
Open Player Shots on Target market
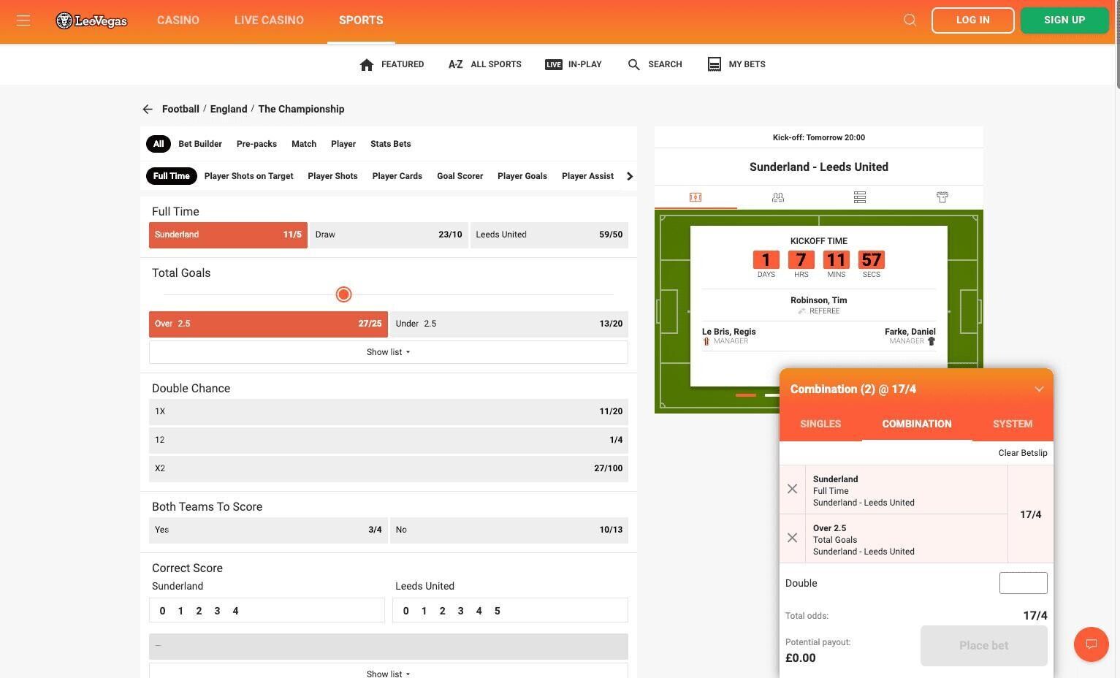(x=249, y=176)
